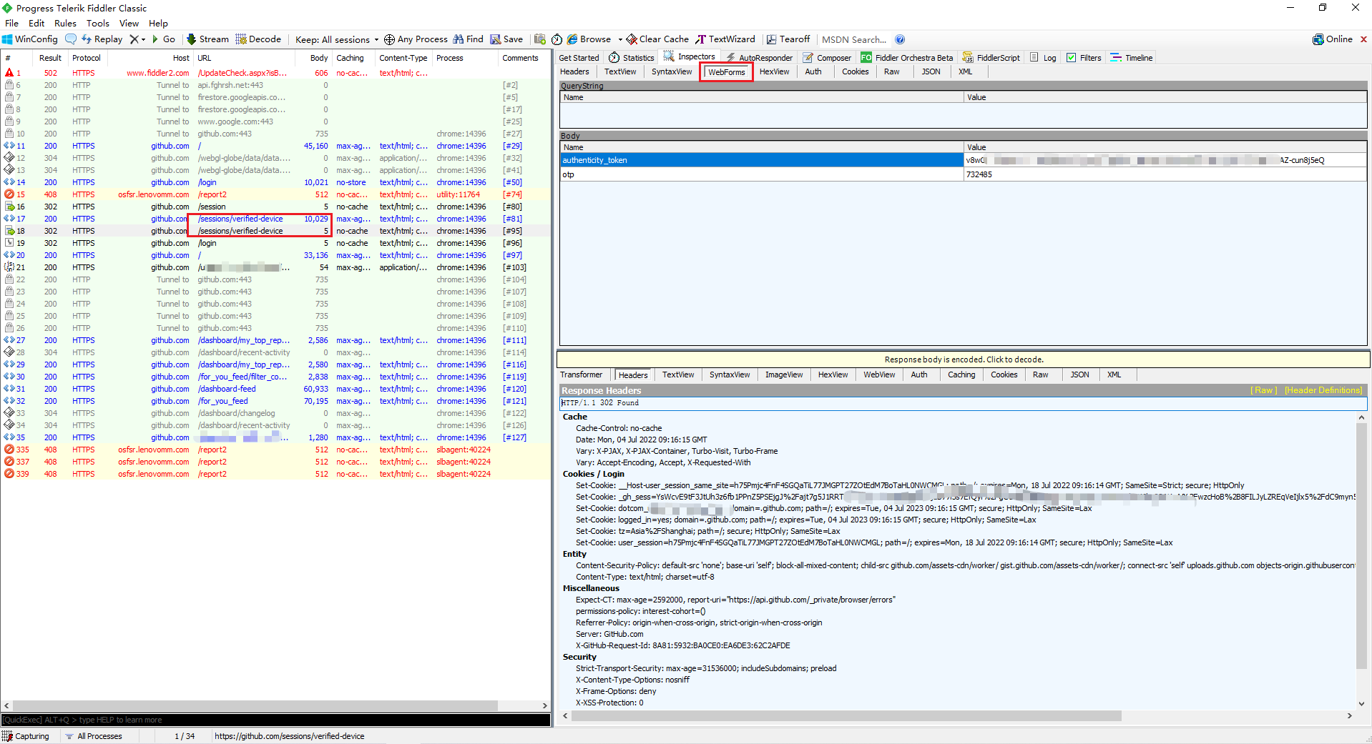Image resolution: width=1372 pixels, height=744 pixels.
Task: Click Go to resume breakpoints
Action: pyautogui.click(x=164, y=39)
